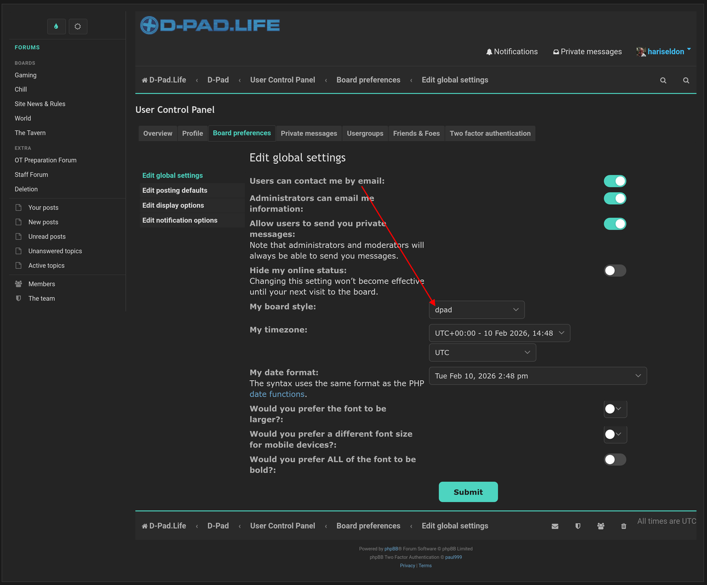Expand the hariseldon user menu caret

[689, 50]
